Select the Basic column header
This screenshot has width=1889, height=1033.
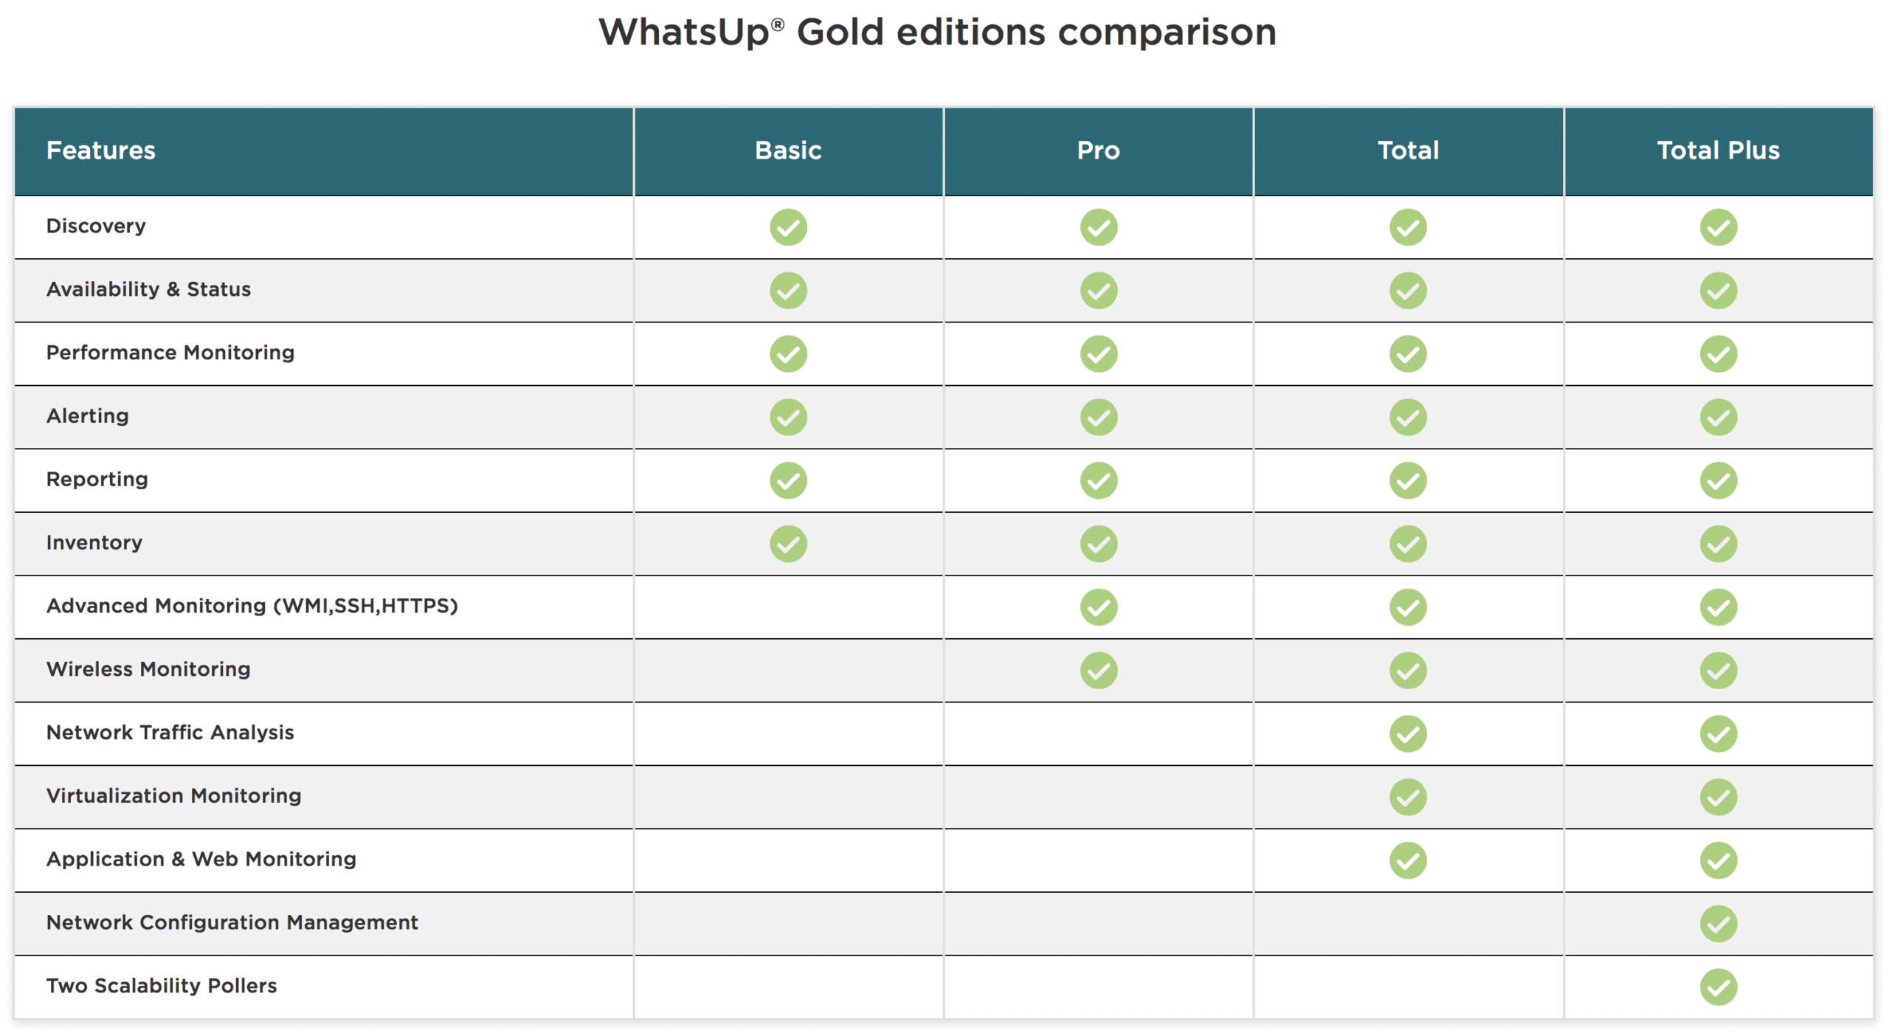(x=788, y=151)
